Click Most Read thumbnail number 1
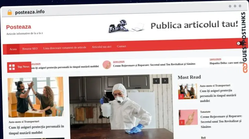This screenshot has height=139, width=249. pyautogui.click(x=187, y=92)
